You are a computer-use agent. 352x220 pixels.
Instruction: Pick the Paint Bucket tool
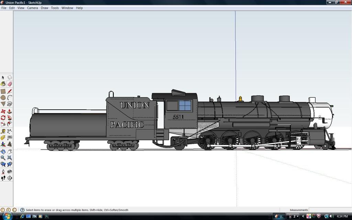[3, 84]
